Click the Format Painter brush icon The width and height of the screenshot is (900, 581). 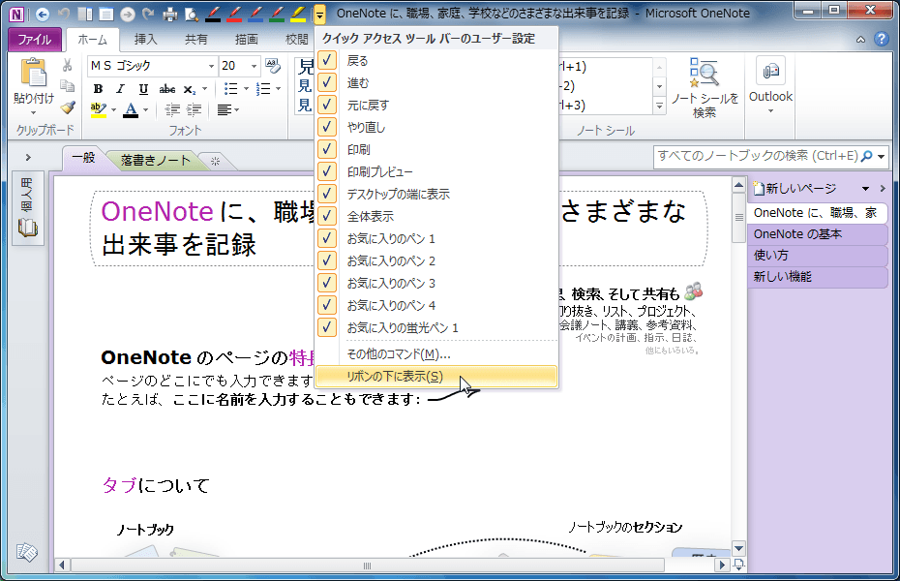coord(68,107)
